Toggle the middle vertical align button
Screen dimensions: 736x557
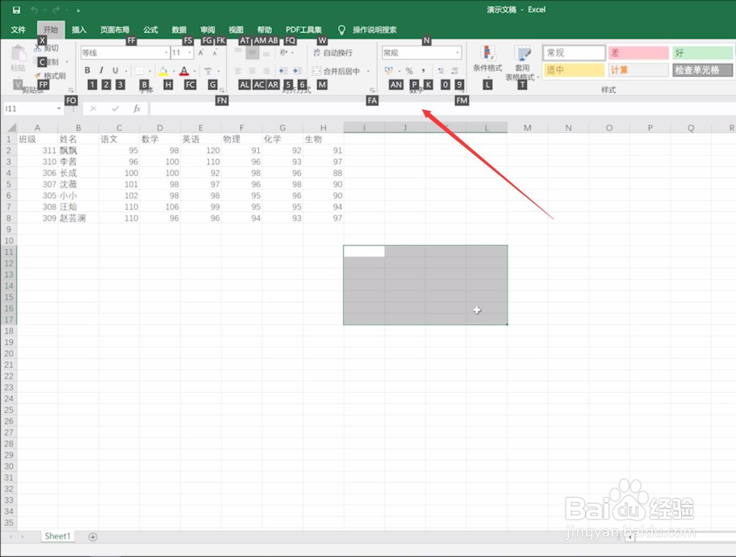pos(252,53)
